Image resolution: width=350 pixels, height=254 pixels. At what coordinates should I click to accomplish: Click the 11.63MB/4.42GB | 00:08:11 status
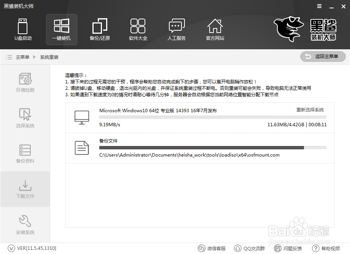[x=297, y=125]
